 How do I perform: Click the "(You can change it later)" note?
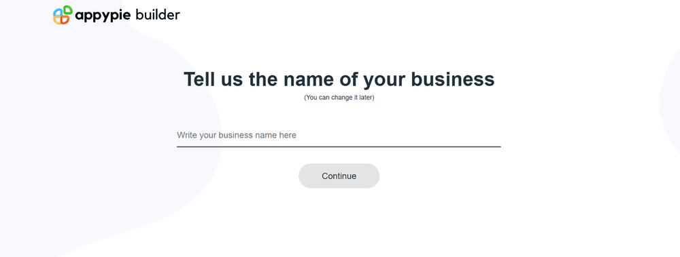[x=339, y=98]
